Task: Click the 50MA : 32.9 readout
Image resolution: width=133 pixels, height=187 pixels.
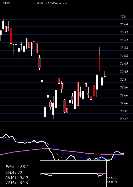Action: (16, 178)
